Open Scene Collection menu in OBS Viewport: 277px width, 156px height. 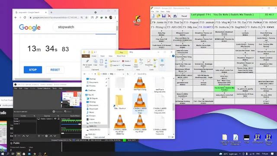(44, 88)
